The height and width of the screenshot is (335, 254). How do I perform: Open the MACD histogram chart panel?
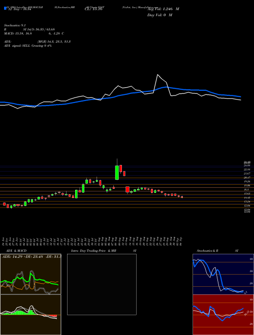click(x=30, y=315)
